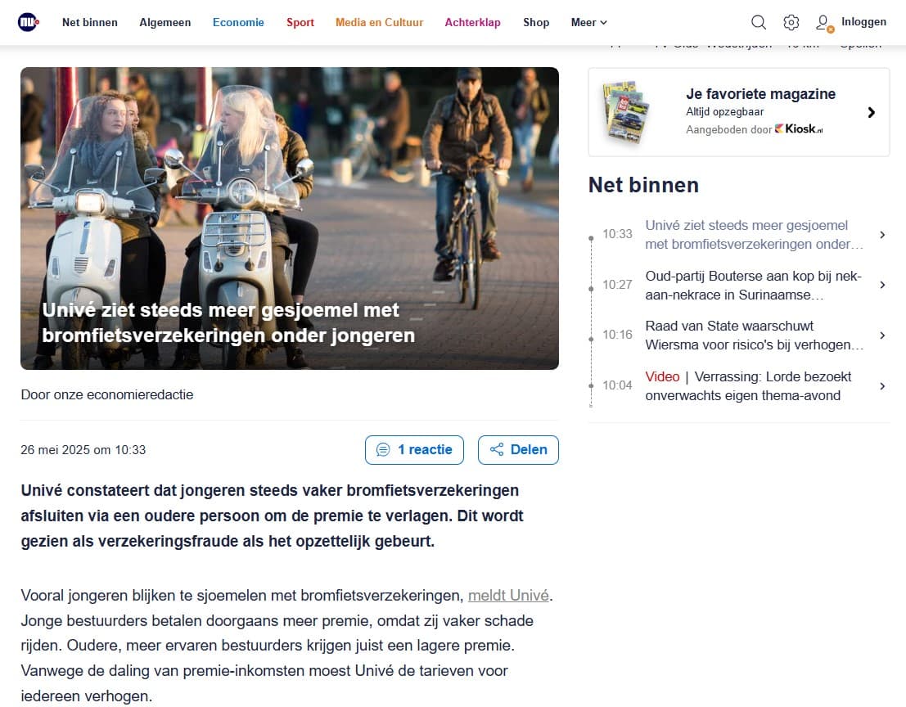Expand the Meer dropdown menu

(x=588, y=22)
